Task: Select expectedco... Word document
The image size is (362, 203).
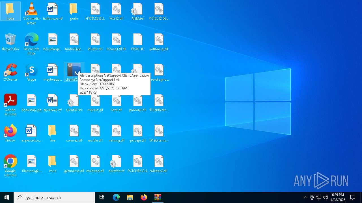Action: click(31, 133)
